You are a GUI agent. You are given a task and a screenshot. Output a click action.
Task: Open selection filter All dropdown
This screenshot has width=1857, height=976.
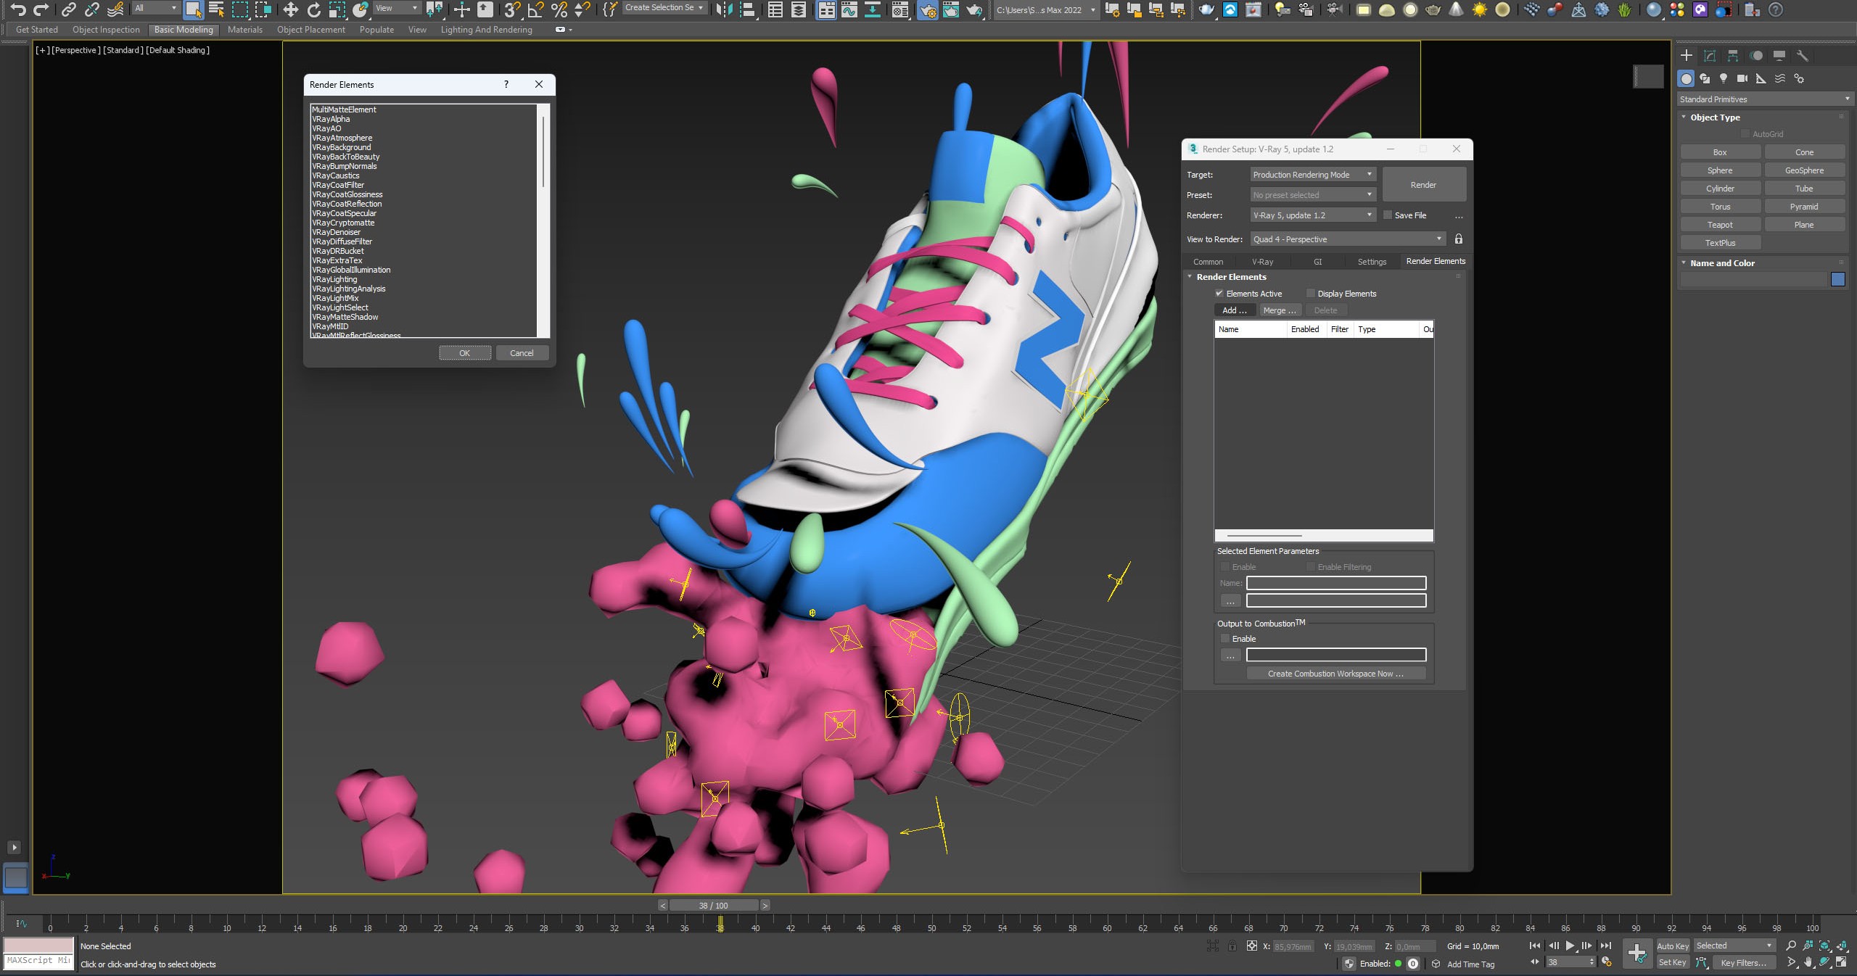(156, 8)
